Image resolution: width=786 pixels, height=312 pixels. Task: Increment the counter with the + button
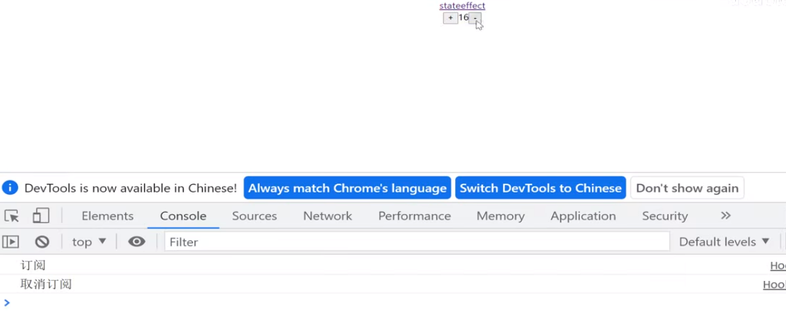pos(450,18)
